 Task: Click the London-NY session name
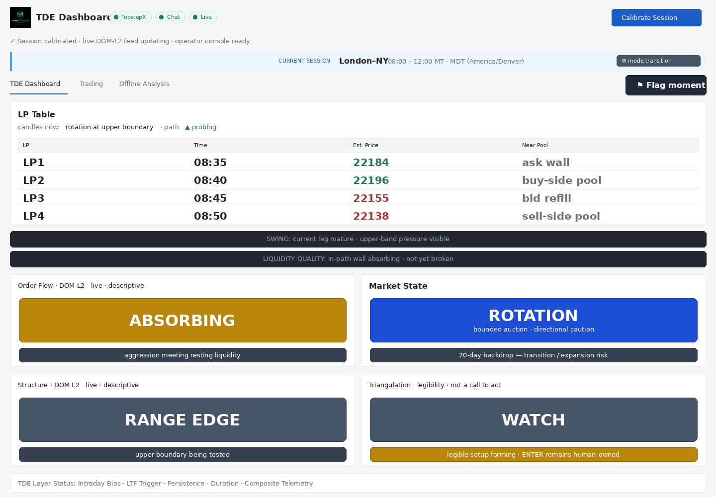363,61
